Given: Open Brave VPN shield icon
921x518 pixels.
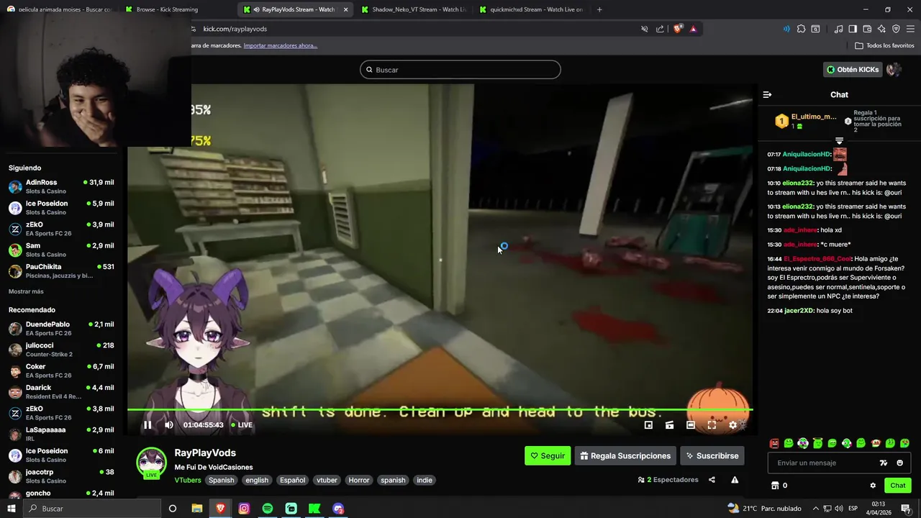Looking at the screenshot, I should coord(896,29).
